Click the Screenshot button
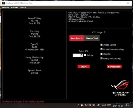The width and height of the screenshot is (133, 108). tap(114, 67)
